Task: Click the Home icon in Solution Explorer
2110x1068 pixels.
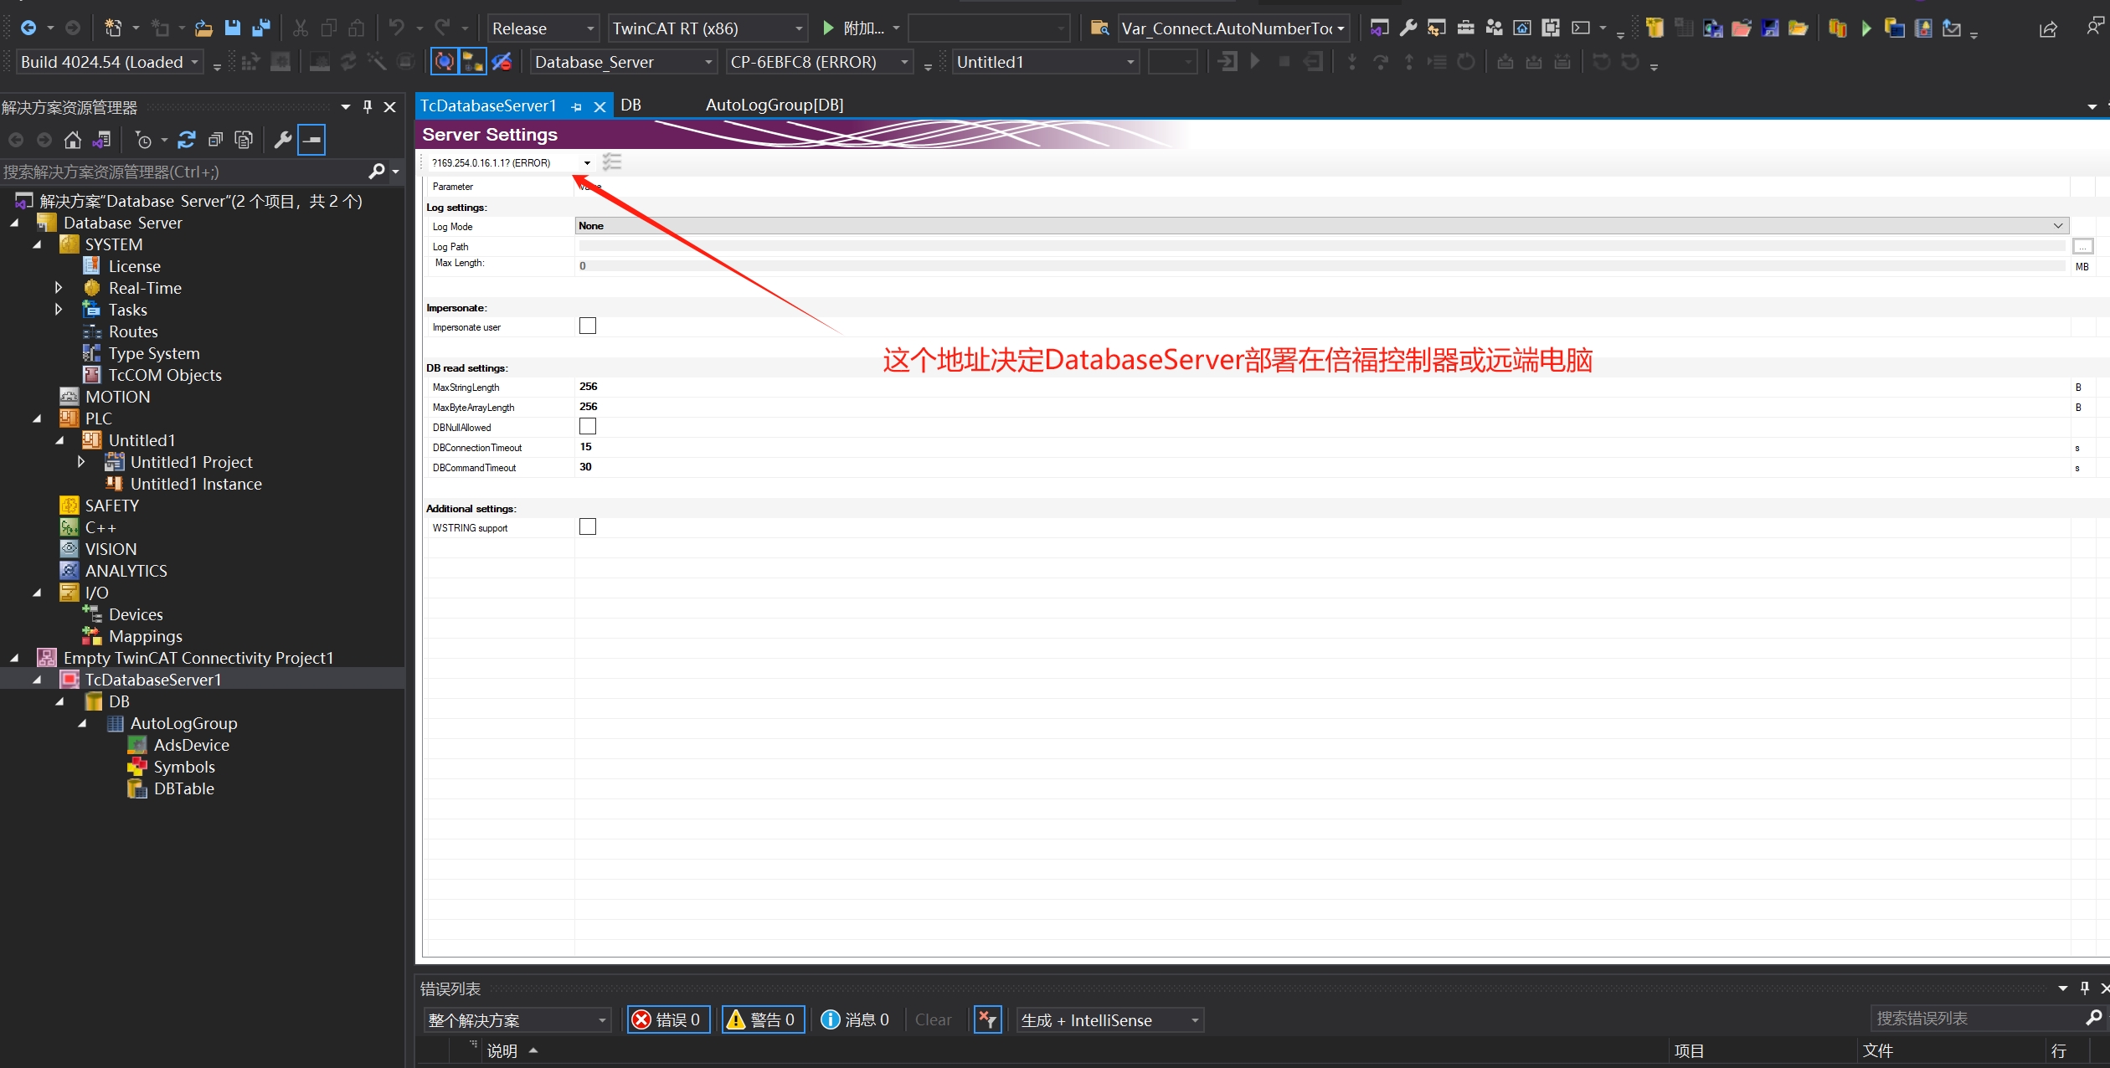Action: click(x=73, y=140)
